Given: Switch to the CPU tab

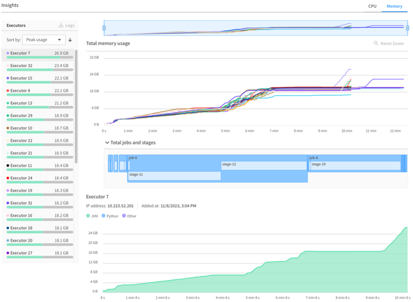Looking at the screenshot, I should pyautogui.click(x=371, y=6).
